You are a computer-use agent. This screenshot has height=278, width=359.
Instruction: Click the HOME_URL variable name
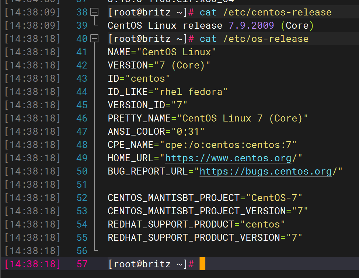click(130, 158)
